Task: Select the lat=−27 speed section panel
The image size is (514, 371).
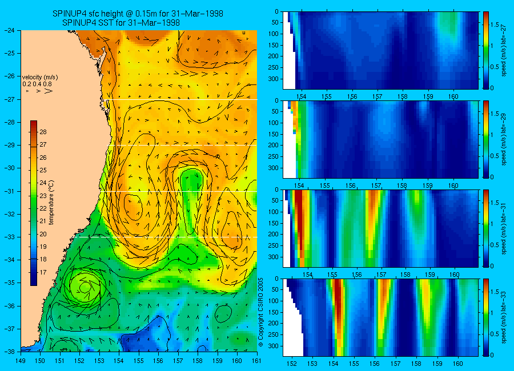Action: point(380,50)
